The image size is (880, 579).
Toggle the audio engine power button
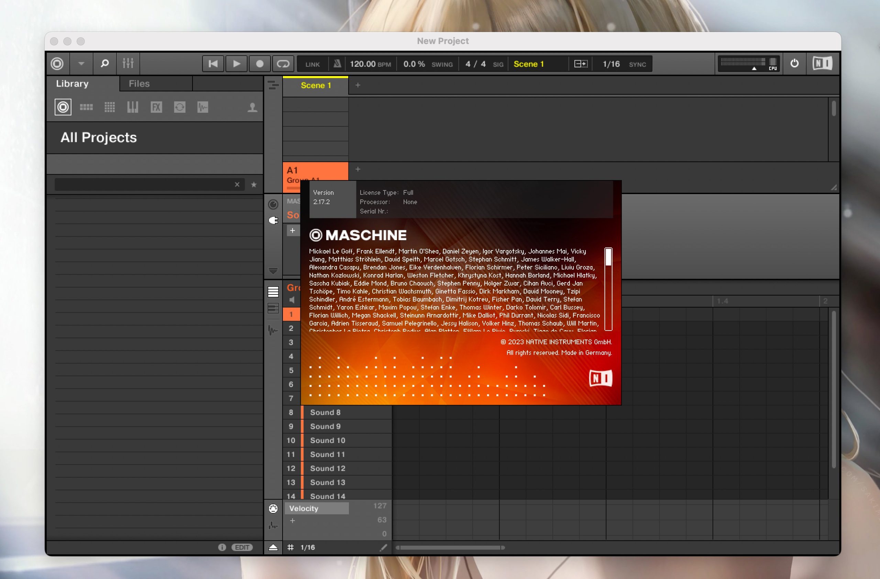pyautogui.click(x=794, y=64)
